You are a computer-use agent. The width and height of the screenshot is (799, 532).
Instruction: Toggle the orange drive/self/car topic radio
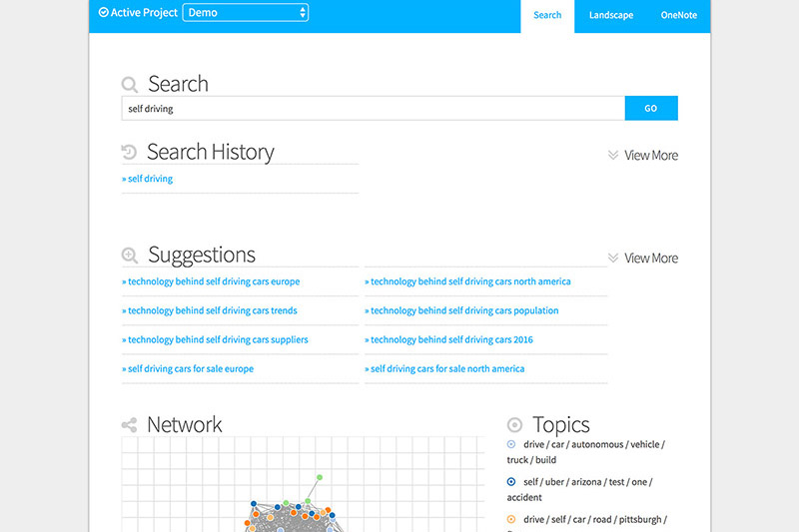click(x=511, y=519)
